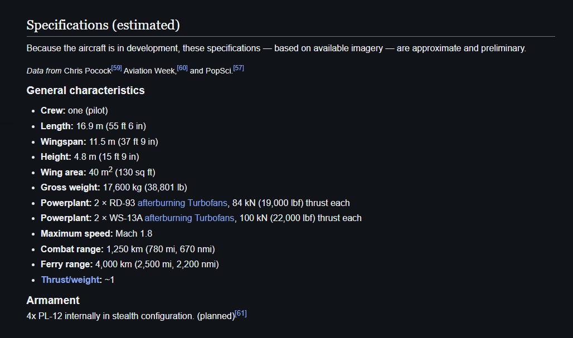Click the '100 kN (22,000 lbf) thrust each' text

tap(300, 218)
